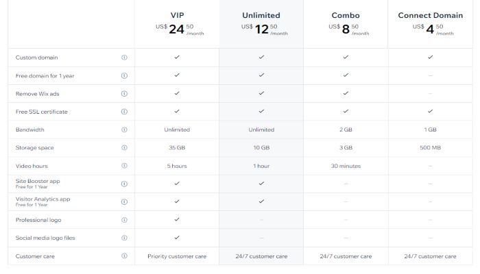Click the Site Booster app info icon

[124, 184]
